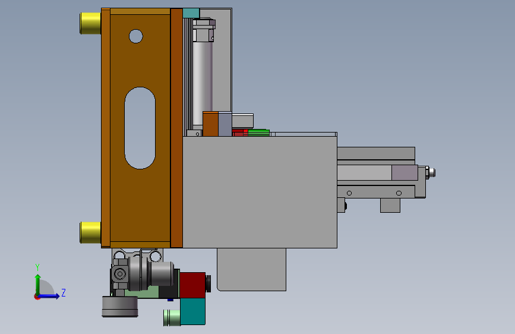Select the dark gray disc at bottom left
The image size is (515, 334).
[120, 307]
